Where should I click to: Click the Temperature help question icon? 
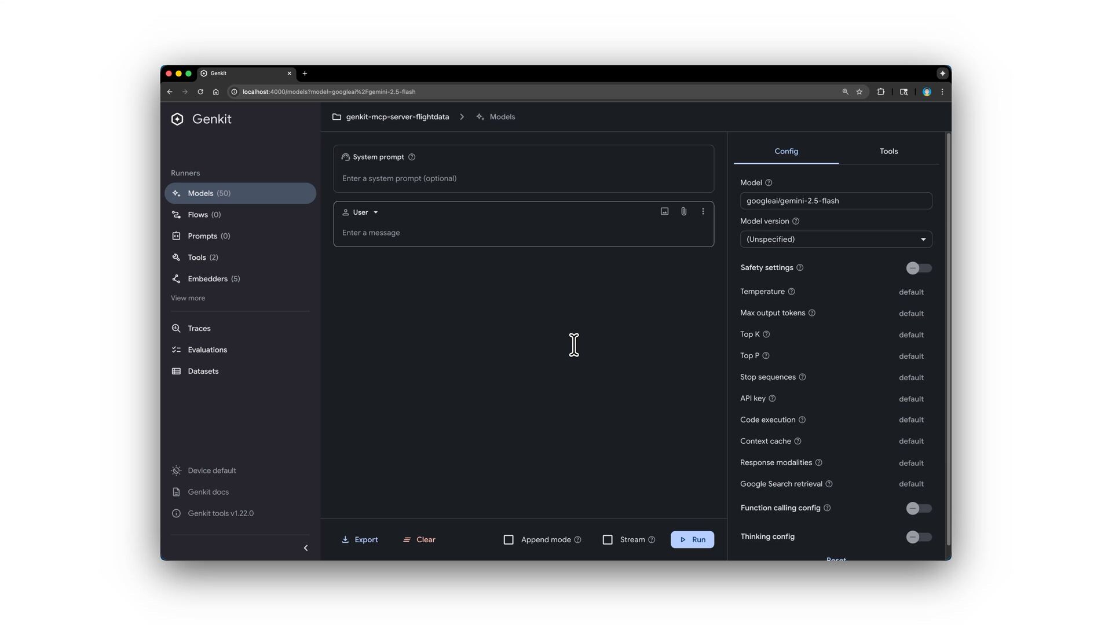coord(791,292)
